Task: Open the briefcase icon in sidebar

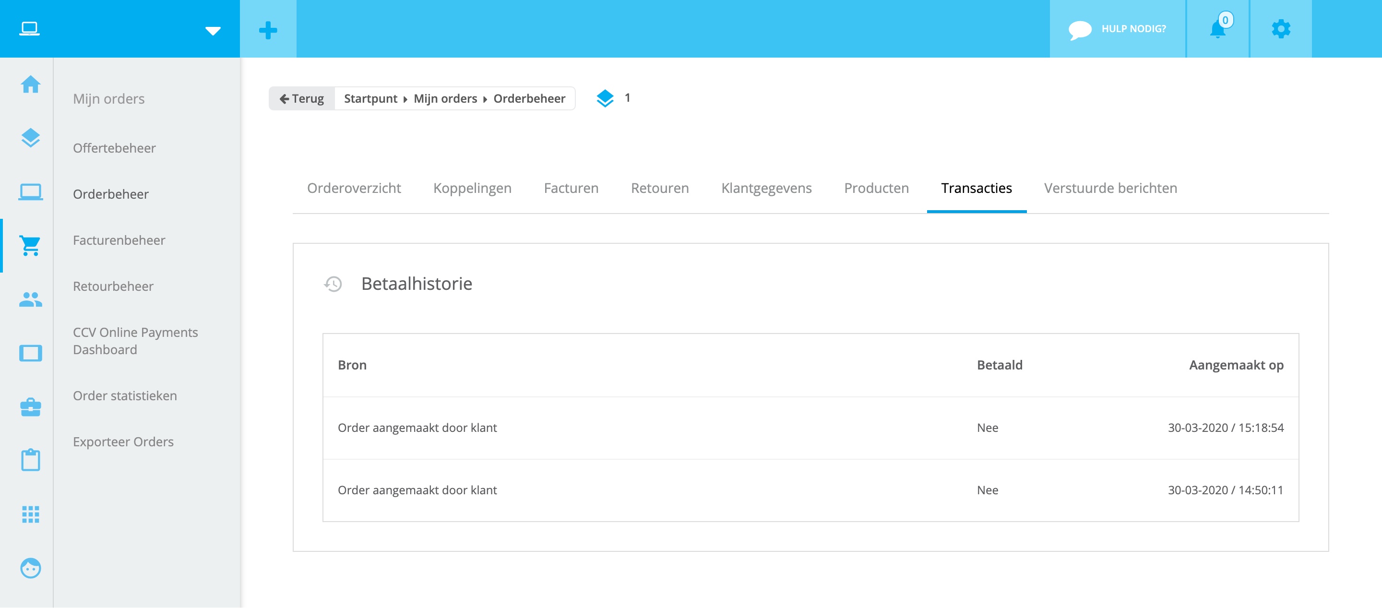Action: pos(31,407)
